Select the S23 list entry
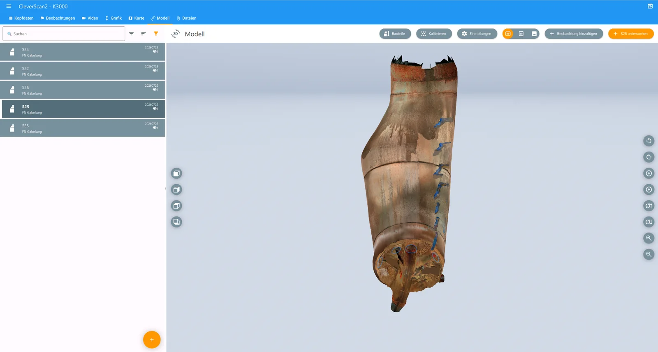Image resolution: width=658 pixels, height=352 pixels. coord(82,128)
